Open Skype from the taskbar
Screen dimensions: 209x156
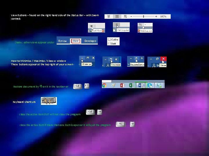tap(150, 86)
